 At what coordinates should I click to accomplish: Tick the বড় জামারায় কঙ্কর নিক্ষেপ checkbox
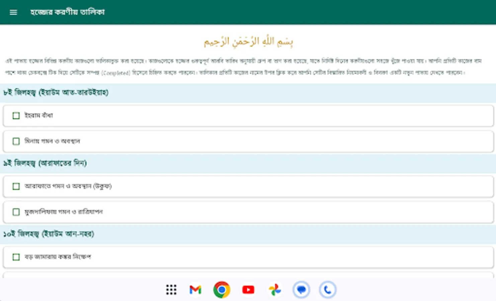pos(16,257)
